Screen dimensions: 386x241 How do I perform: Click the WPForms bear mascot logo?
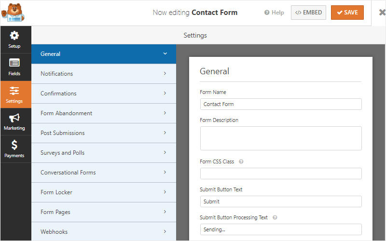pos(13,13)
